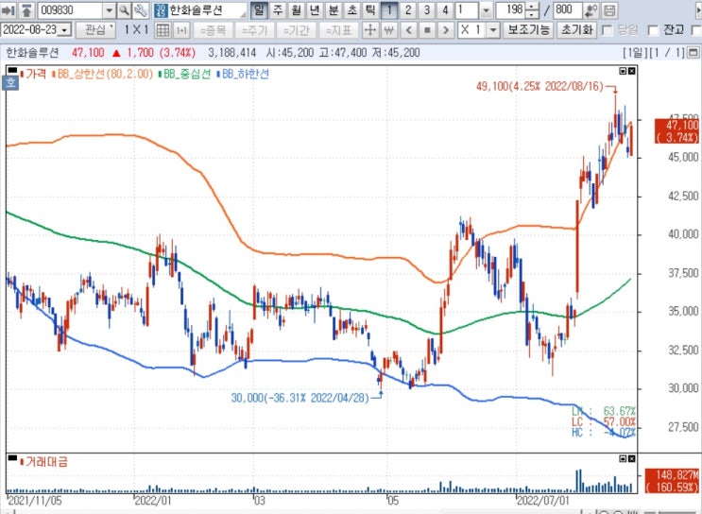
Task: Click the save layout disk icon
Action: coord(609,9)
